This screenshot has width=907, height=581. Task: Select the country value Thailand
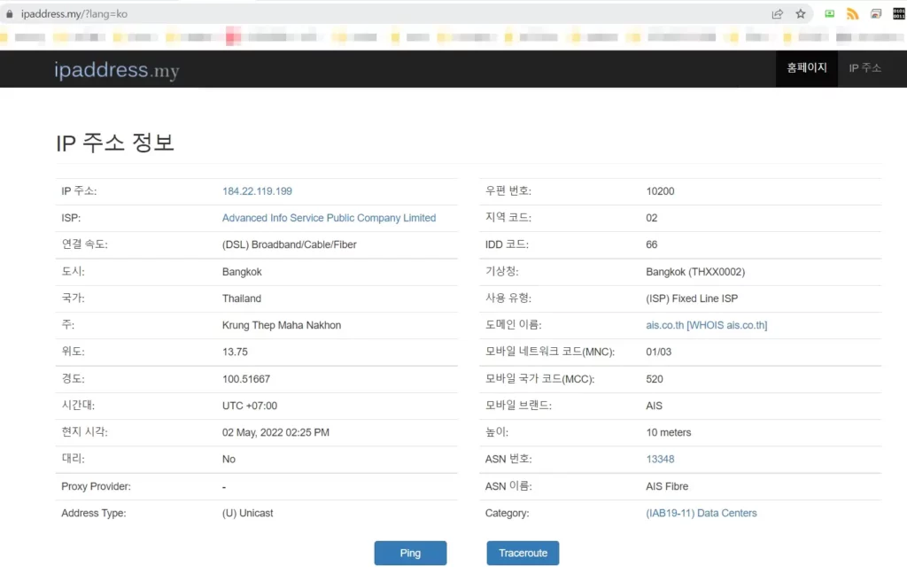click(241, 298)
